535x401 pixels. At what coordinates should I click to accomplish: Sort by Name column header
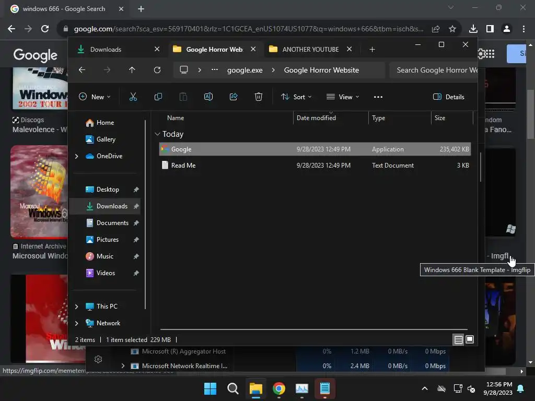[225, 118]
